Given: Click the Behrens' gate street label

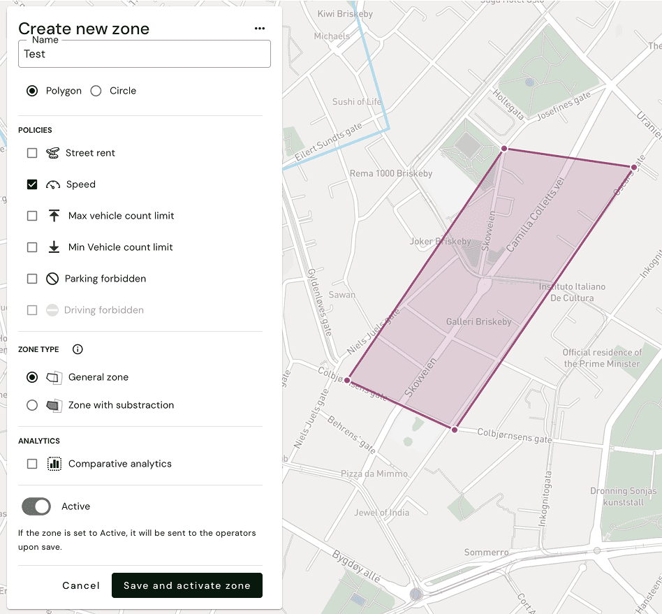Looking at the screenshot, I should coord(352,435).
